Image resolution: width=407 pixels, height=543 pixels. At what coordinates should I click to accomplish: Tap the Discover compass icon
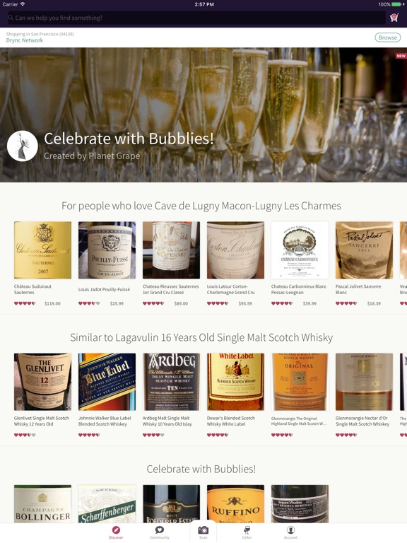116,530
